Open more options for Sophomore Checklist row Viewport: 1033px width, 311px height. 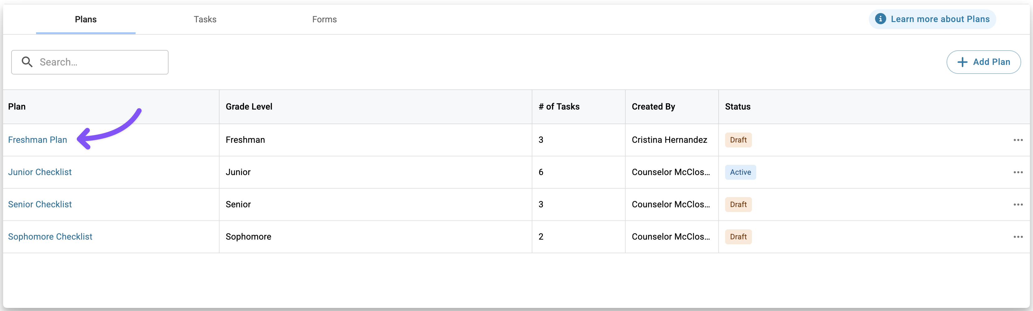(x=1018, y=237)
